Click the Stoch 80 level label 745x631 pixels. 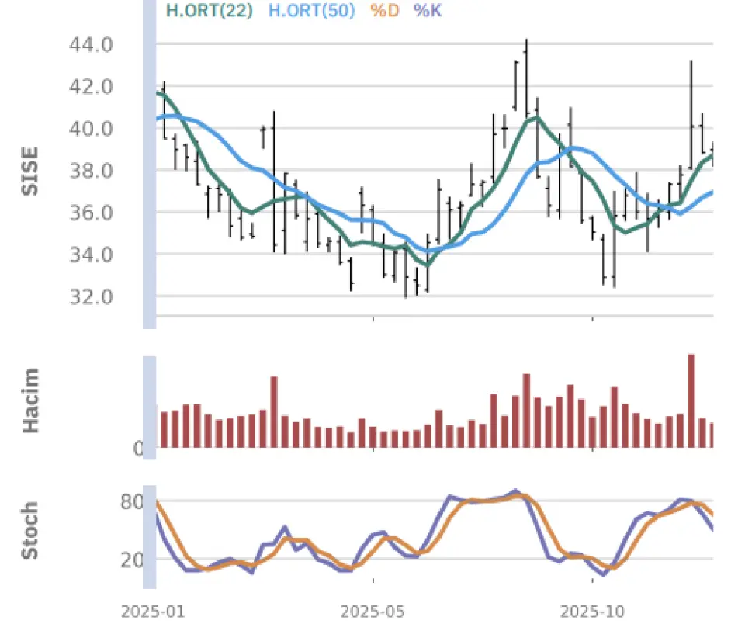click(131, 502)
